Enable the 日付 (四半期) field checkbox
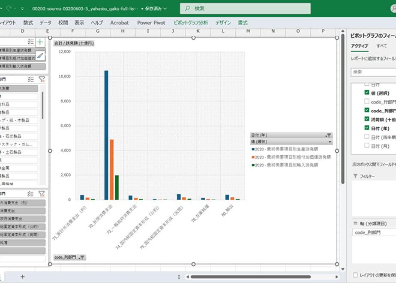 367,137
